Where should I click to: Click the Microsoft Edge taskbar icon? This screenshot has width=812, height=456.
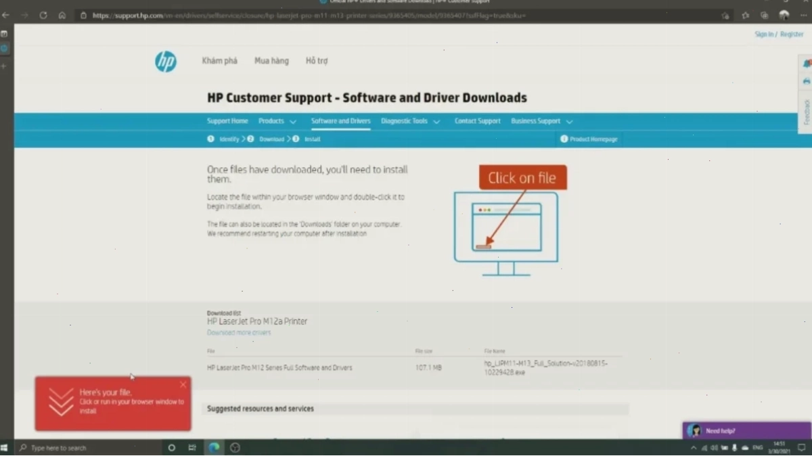(x=214, y=448)
